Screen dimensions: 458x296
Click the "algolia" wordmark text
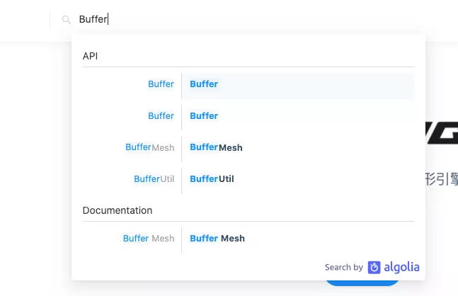pyautogui.click(x=401, y=267)
